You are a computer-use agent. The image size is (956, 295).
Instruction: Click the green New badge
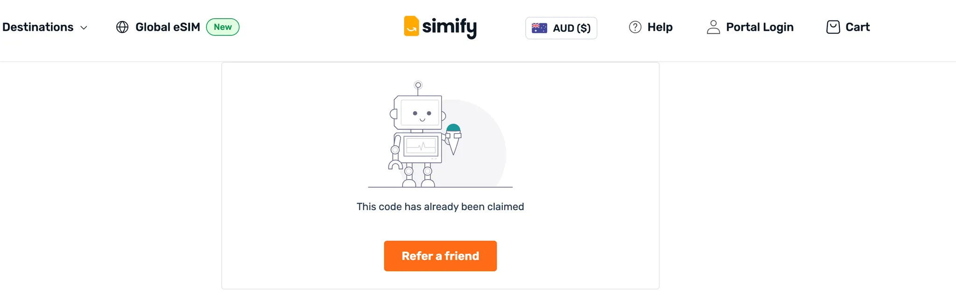223,27
